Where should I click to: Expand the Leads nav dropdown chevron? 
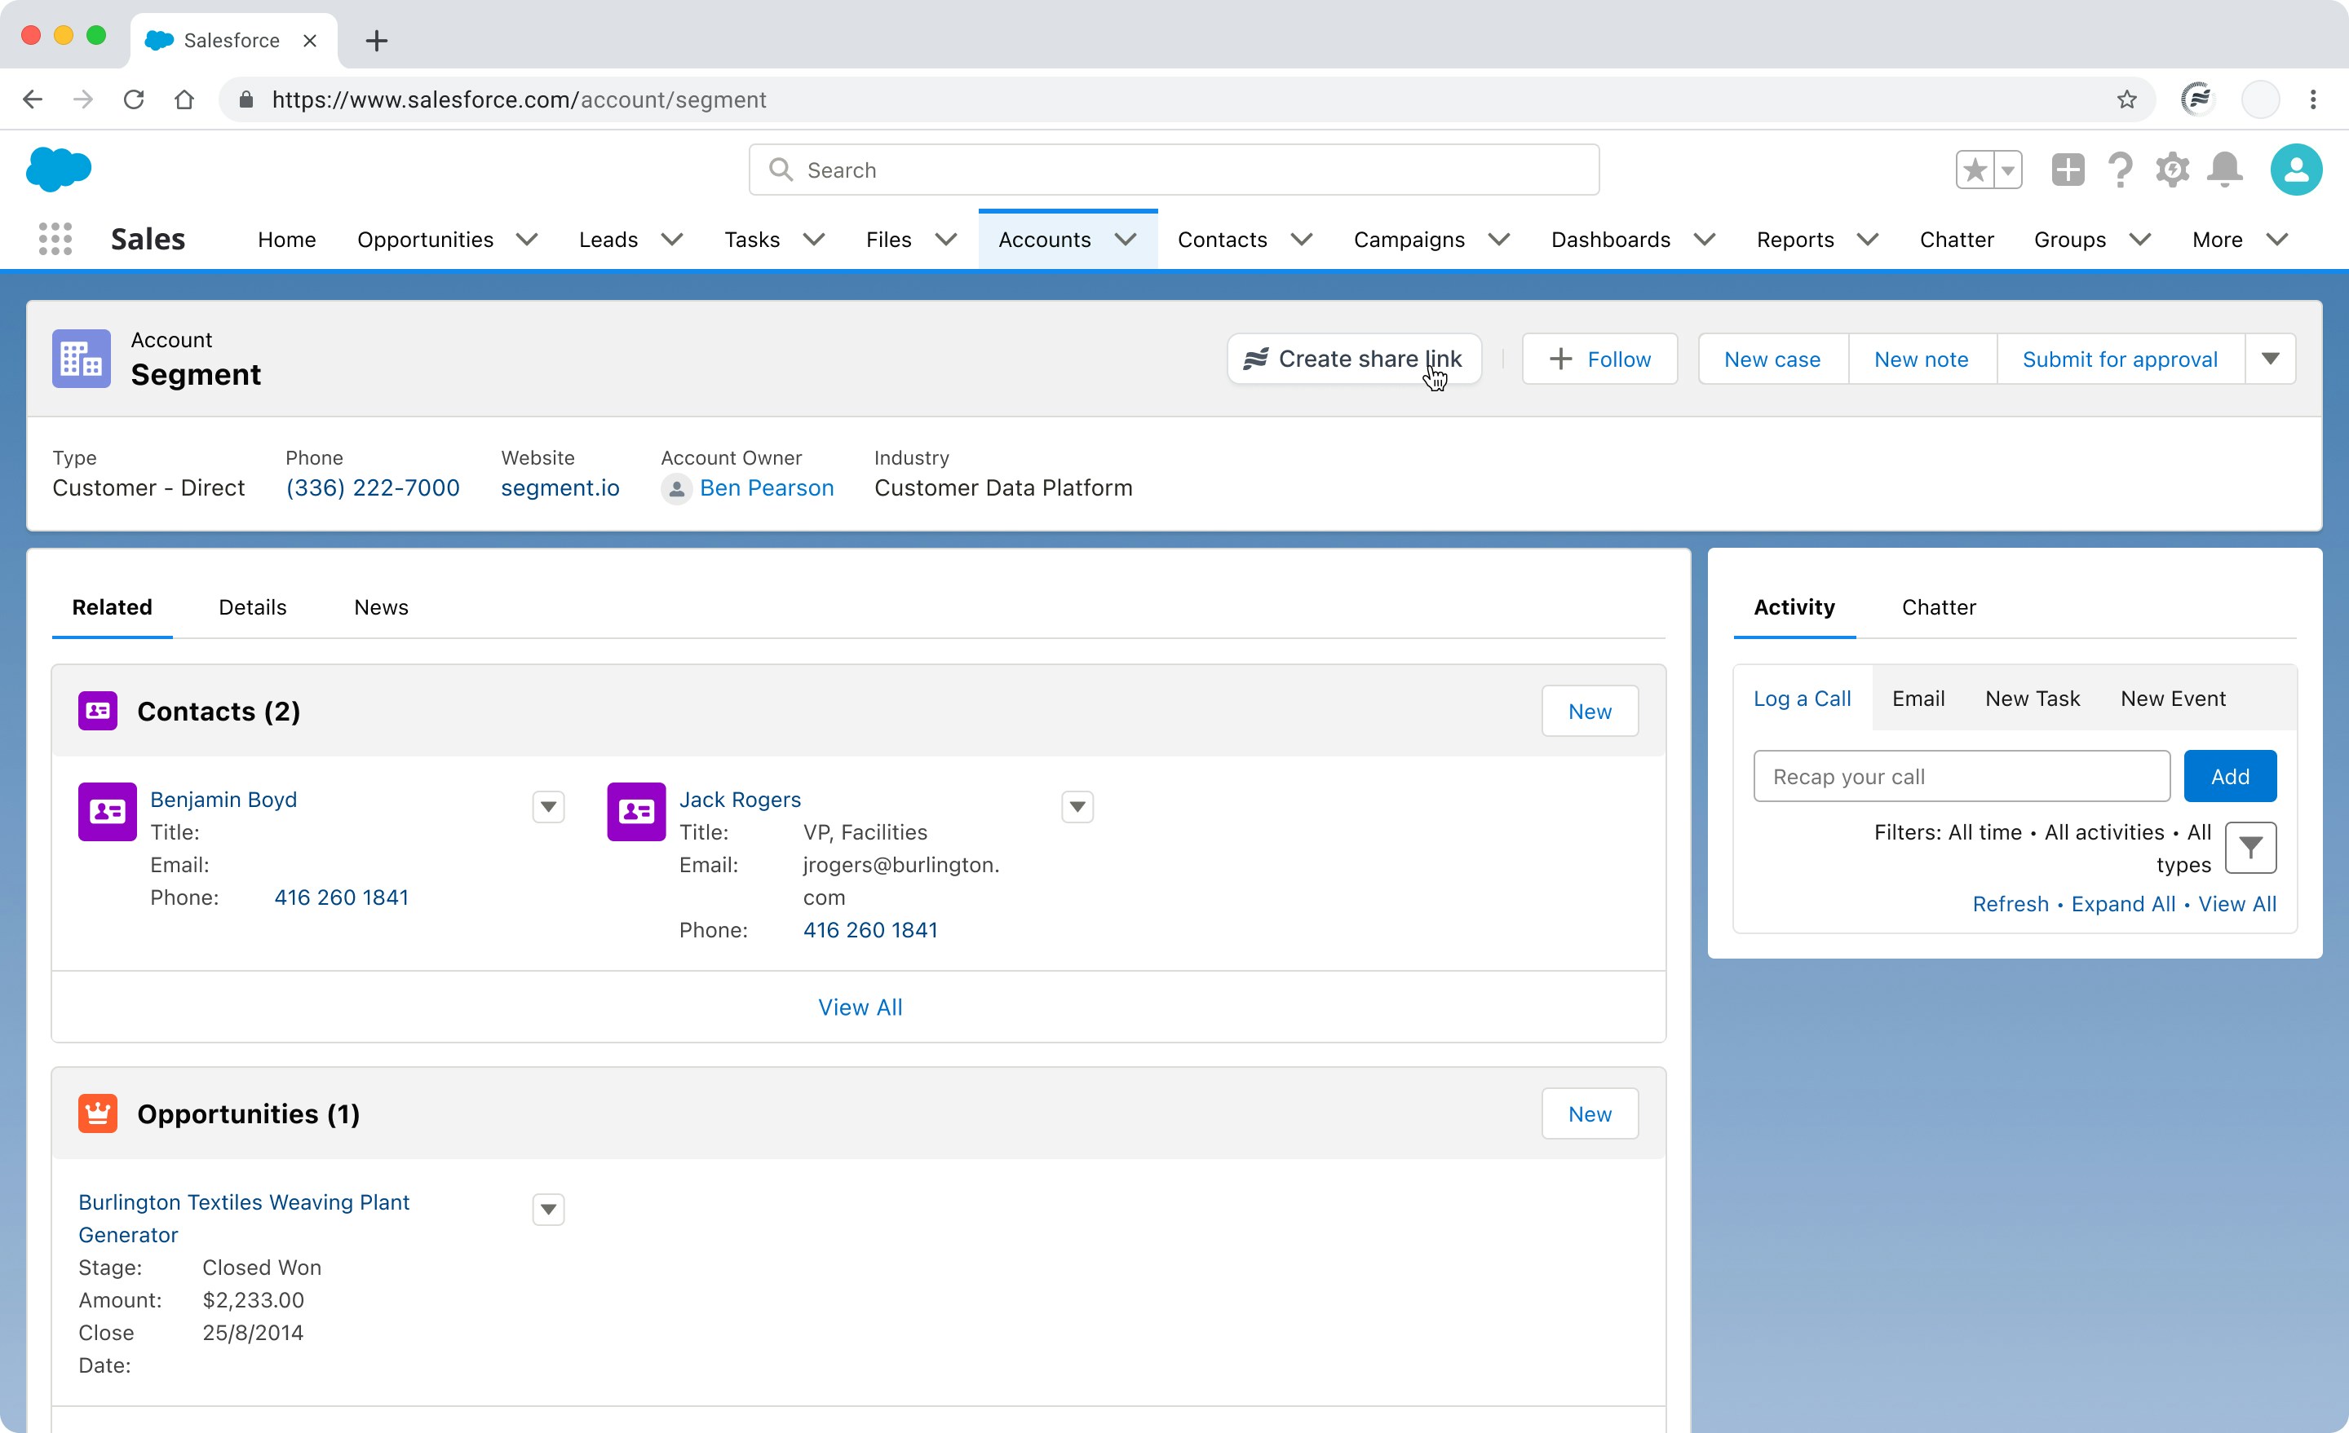(x=671, y=239)
